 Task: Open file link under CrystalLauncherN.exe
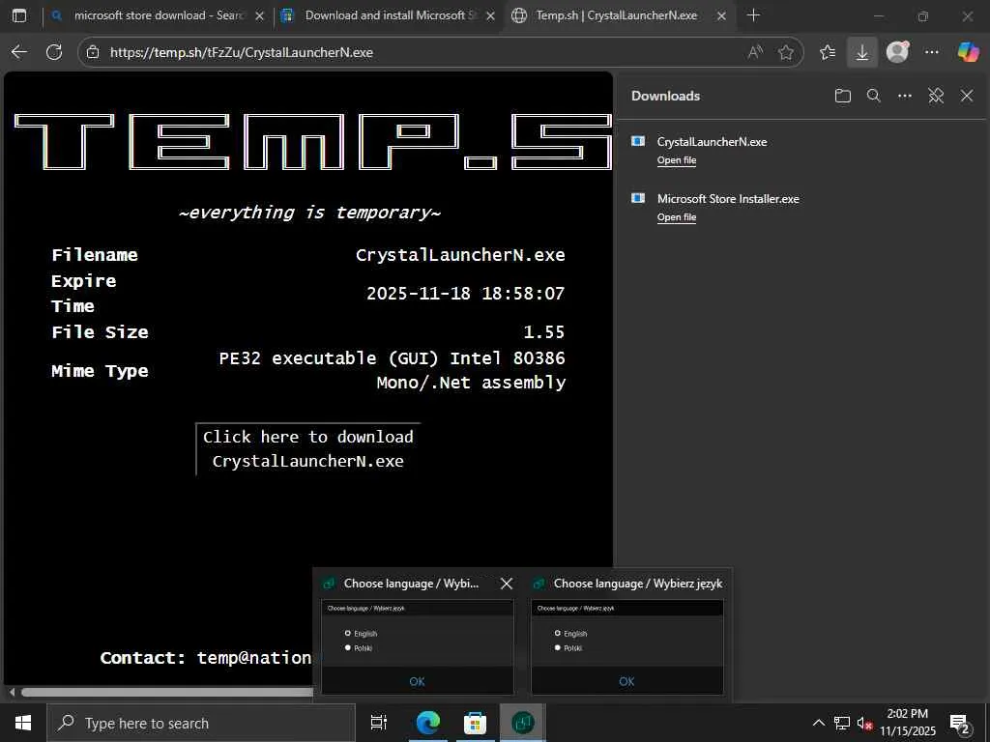[677, 161]
